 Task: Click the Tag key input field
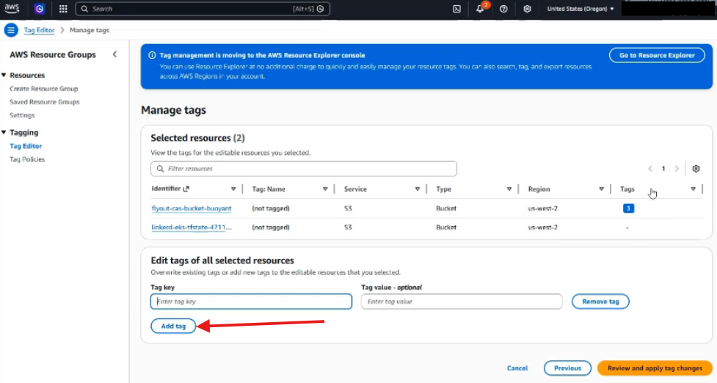[x=251, y=302]
